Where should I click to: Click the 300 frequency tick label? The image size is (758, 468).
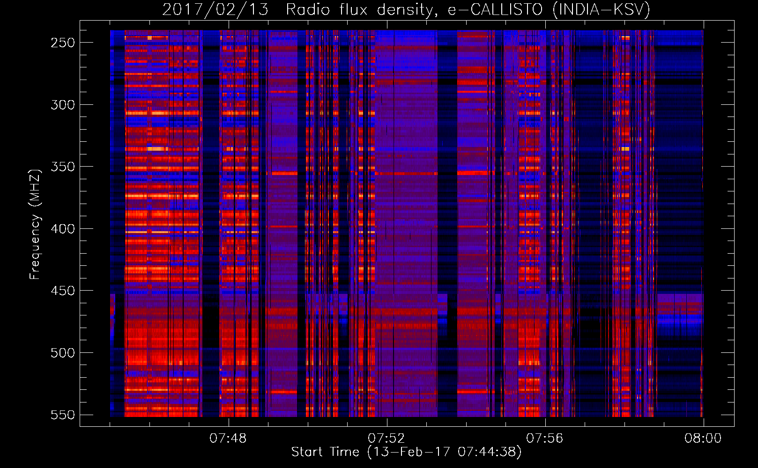pyautogui.click(x=63, y=105)
